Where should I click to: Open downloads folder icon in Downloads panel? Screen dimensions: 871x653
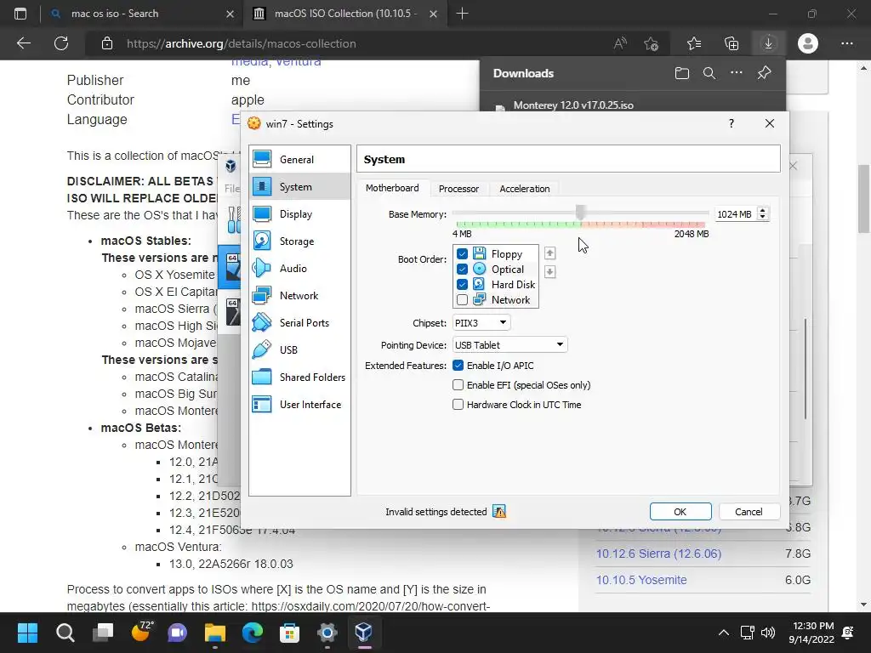tap(682, 73)
